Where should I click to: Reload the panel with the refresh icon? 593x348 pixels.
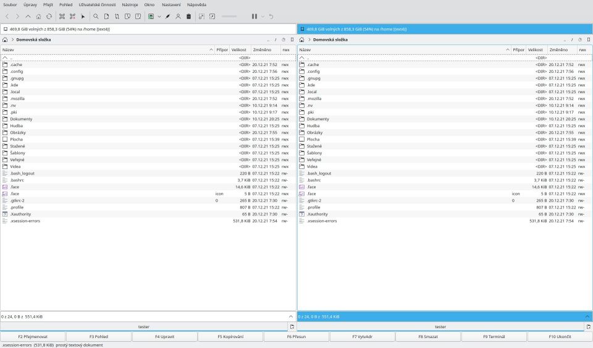tap(49, 17)
